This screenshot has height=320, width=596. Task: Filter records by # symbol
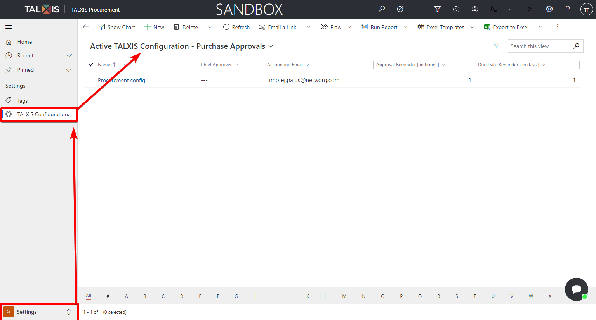click(x=108, y=296)
